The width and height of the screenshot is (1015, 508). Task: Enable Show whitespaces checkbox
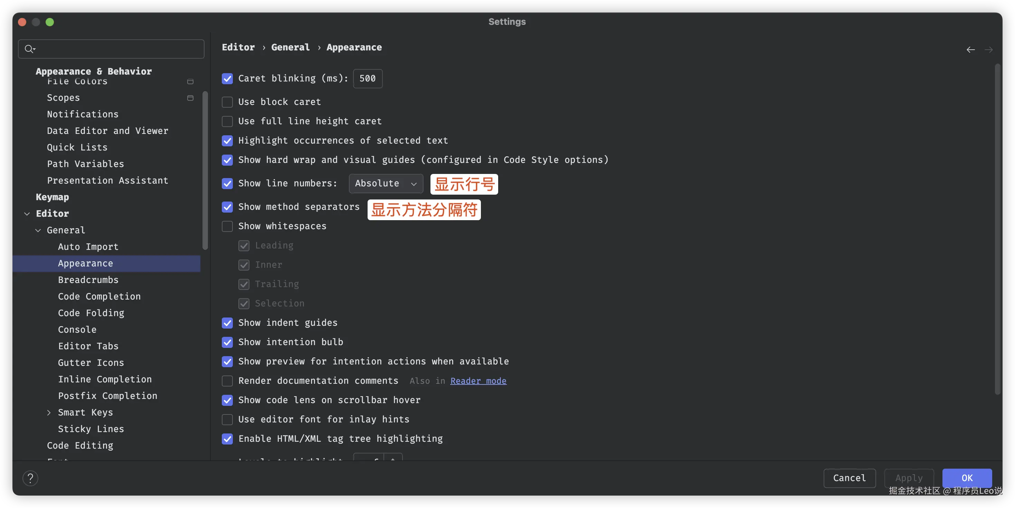pos(227,227)
